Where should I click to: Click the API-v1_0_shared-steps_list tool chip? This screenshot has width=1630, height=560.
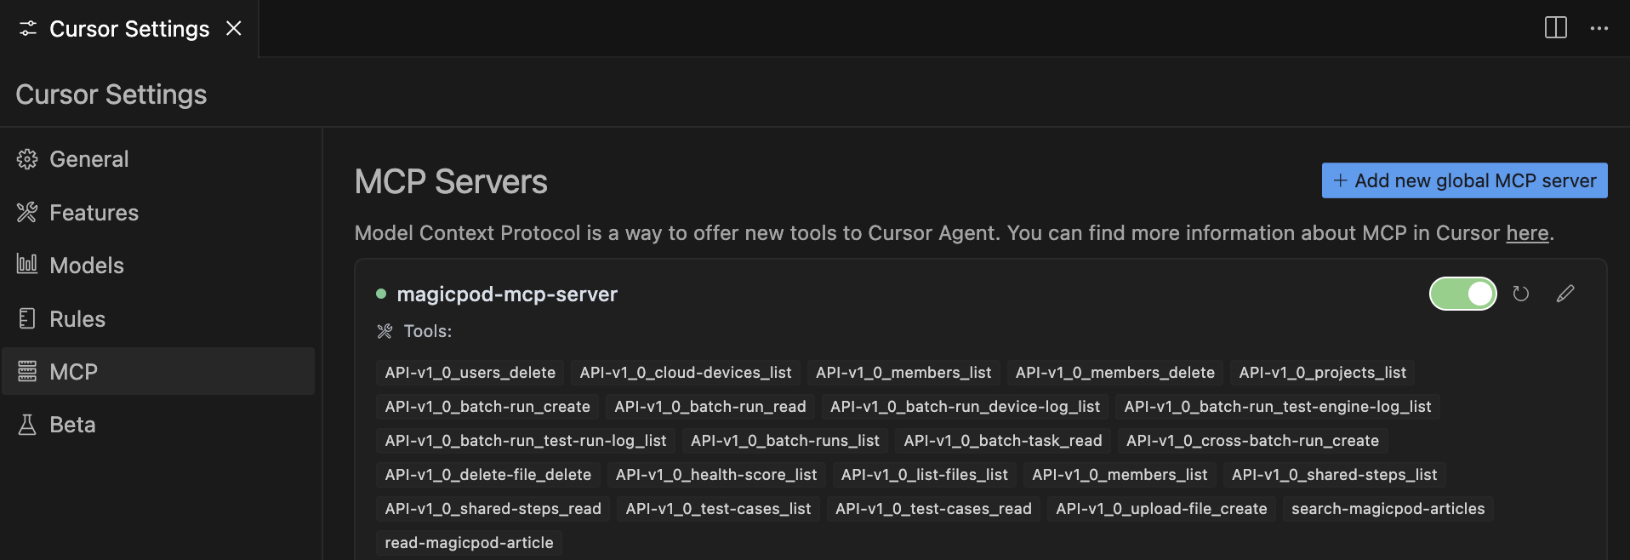tap(1335, 475)
